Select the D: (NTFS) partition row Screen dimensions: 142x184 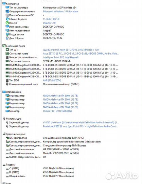pyautogui.click(x=40, y=172)
